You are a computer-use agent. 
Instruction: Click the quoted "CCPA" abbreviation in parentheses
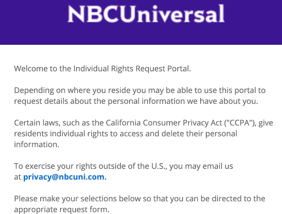coord(240,123)
